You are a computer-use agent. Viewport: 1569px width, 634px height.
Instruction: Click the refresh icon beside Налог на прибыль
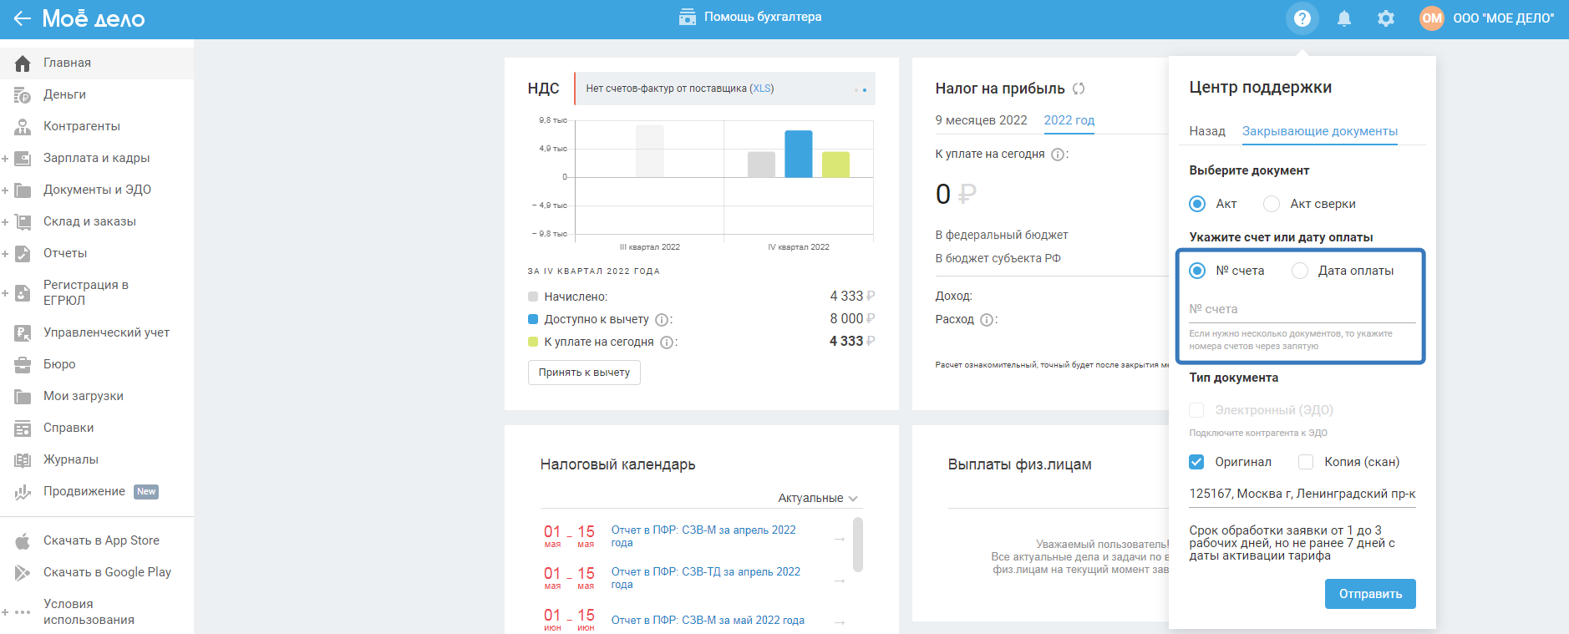1079,89
